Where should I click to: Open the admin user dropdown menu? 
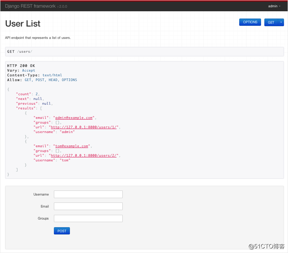tap(274, 6)
